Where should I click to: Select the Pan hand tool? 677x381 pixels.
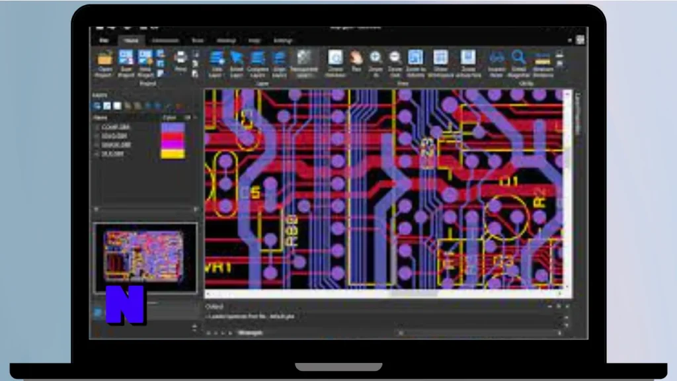pyautogui.click(x=356, y=60)
